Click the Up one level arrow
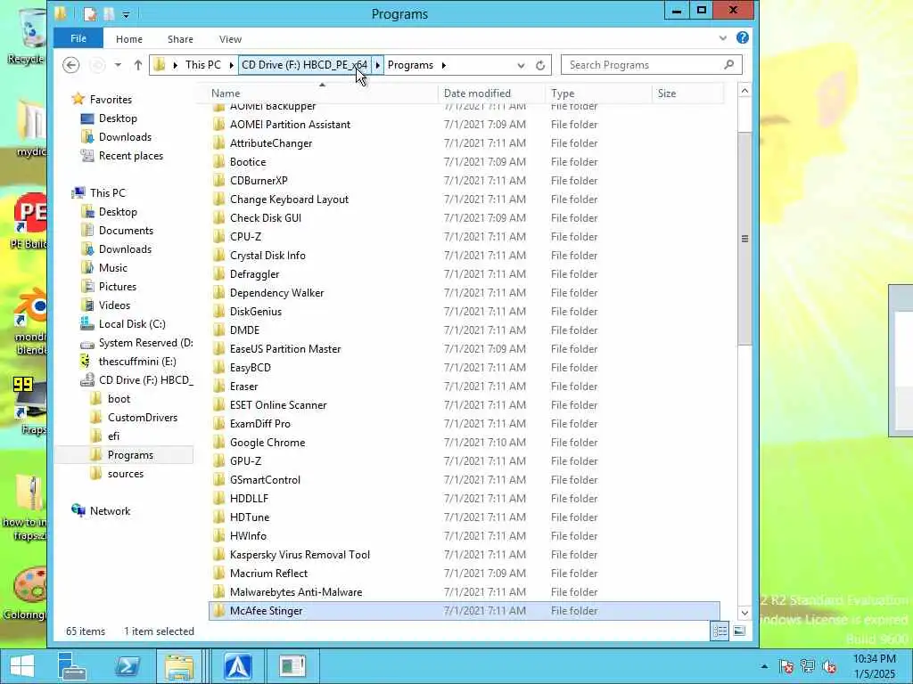This screenshot has width=913, height=684. coord(137,64)
